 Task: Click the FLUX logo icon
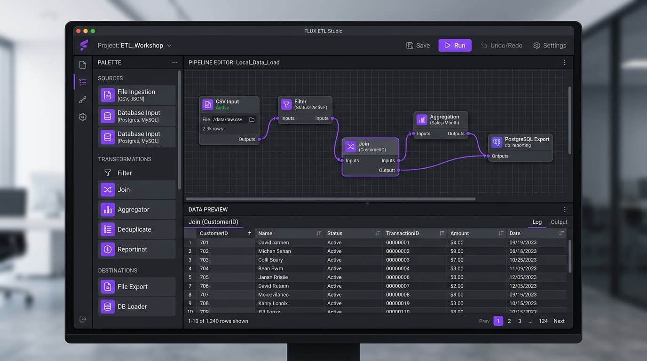[84, 45]
